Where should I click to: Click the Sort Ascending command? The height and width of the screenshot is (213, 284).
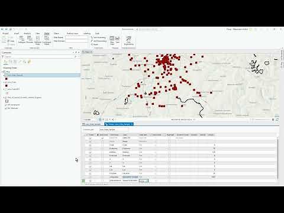pyautogui.click(x=98, y=37)
